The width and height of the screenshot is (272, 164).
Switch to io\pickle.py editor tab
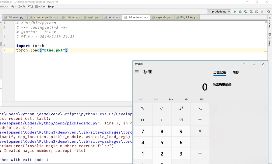[162, 18]
